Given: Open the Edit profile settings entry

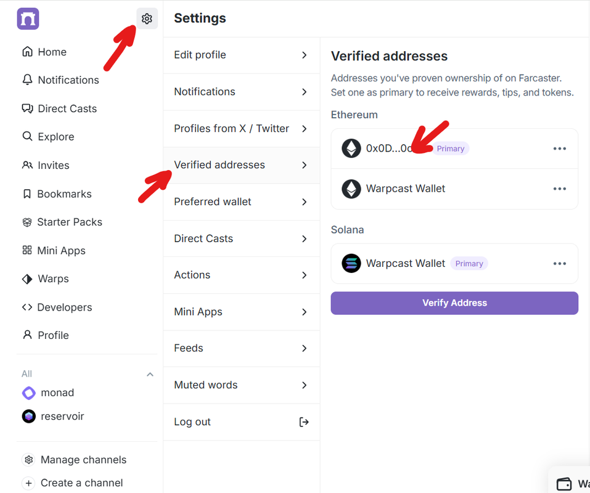Looking at the screenshot, I should [x=242, y=55].
